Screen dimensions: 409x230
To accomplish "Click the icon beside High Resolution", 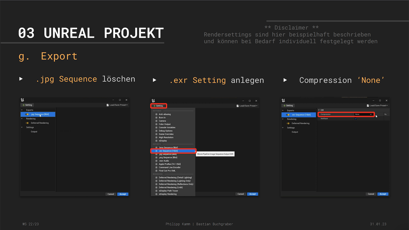I will click(x=156, y=137).
